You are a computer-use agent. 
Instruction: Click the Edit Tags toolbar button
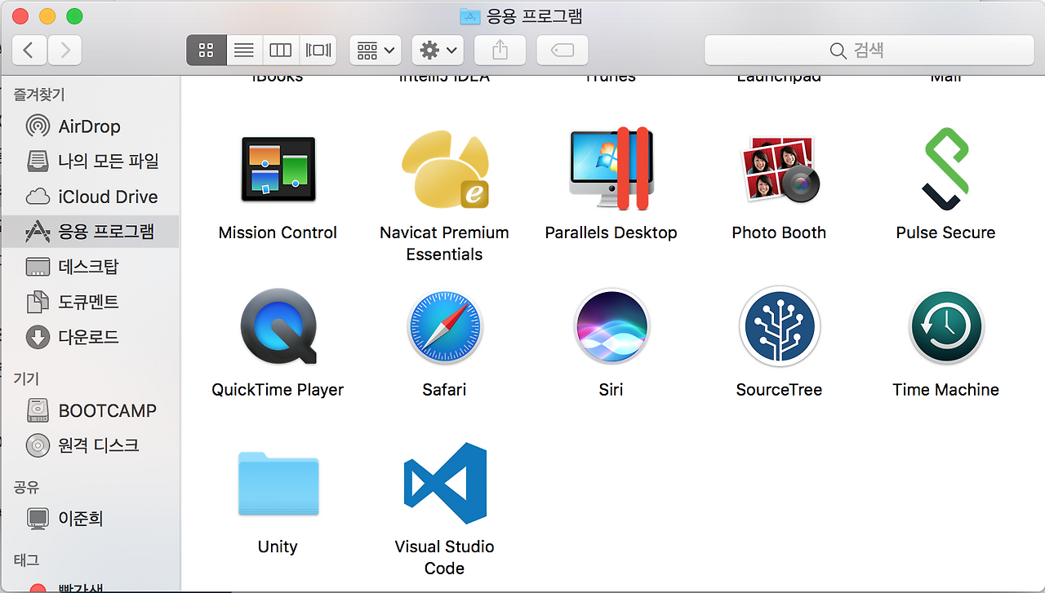(x=563, y=51)
